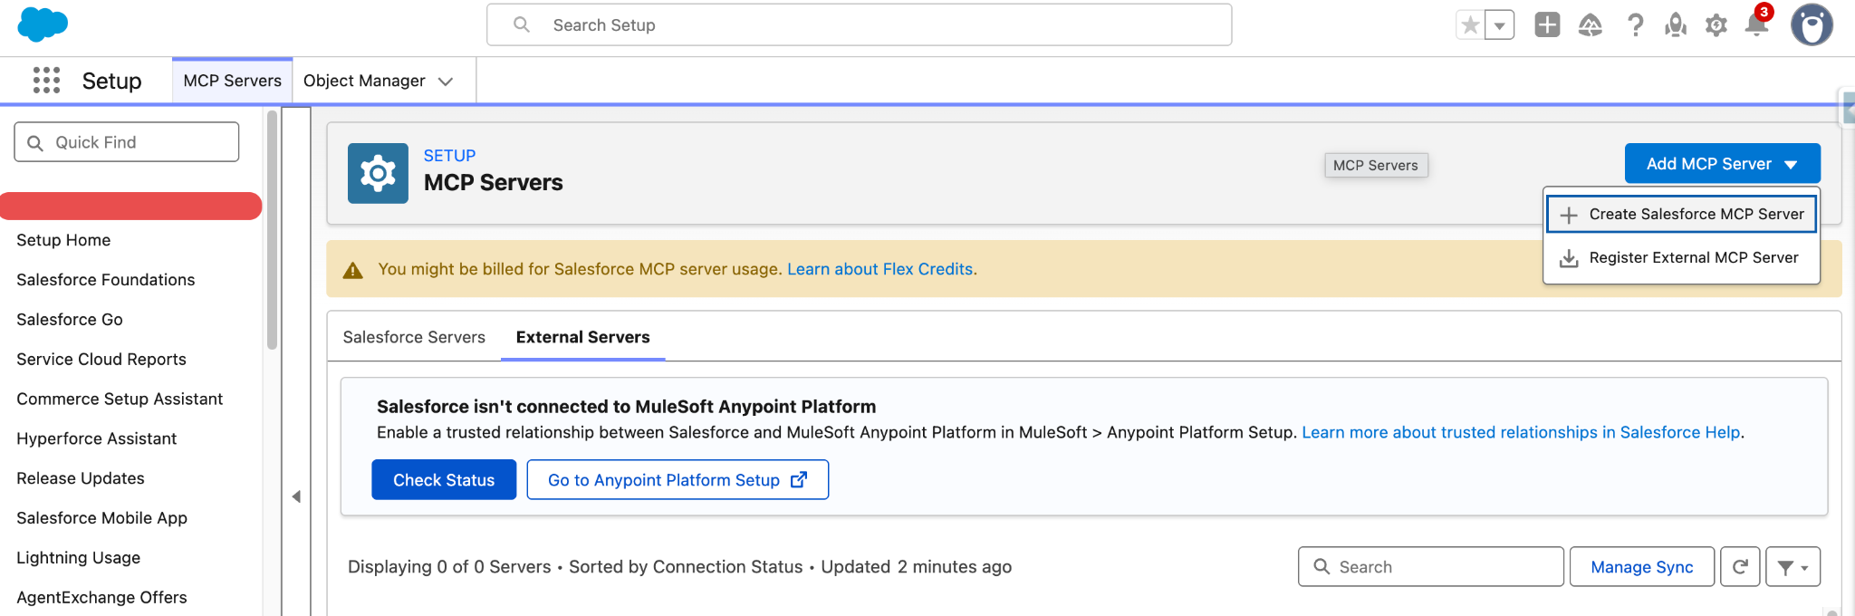This screenshot has height=616, width=1855.
Task: Click the Manage Sync button
Action: tap(1641, 567)
